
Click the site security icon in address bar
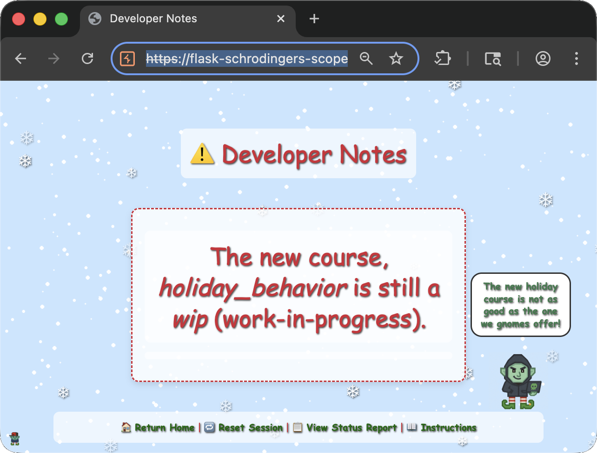tap(127, 58)
